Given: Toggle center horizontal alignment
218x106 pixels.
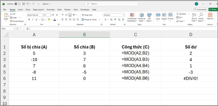Looking at the screenshot, I should 66,20.
